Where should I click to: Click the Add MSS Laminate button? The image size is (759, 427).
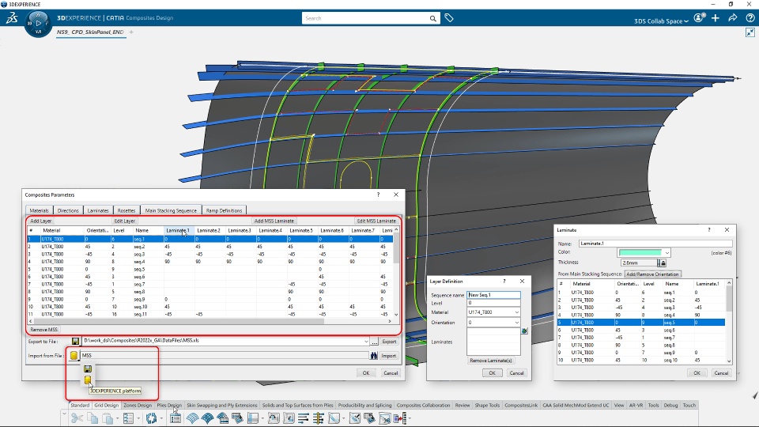click(x=274, y=221)
